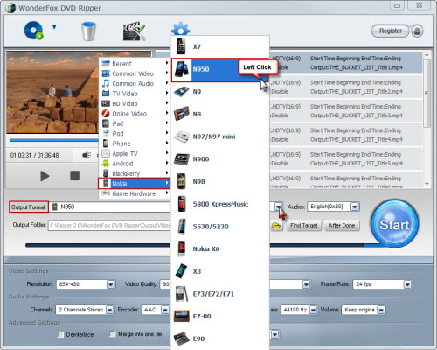The width and height of the screenshot is (437, 350).
Task: Select the E7-00 device icon
Action: (182, 316)
